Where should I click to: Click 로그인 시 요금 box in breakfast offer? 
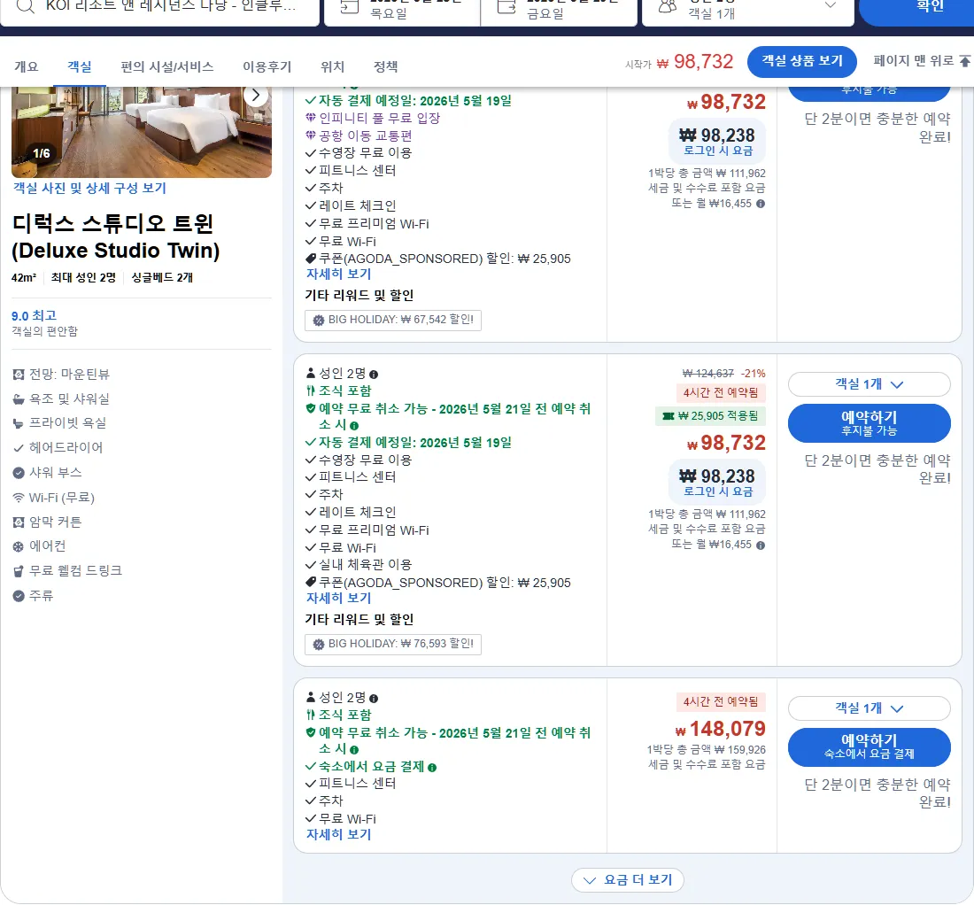[717, 483]
